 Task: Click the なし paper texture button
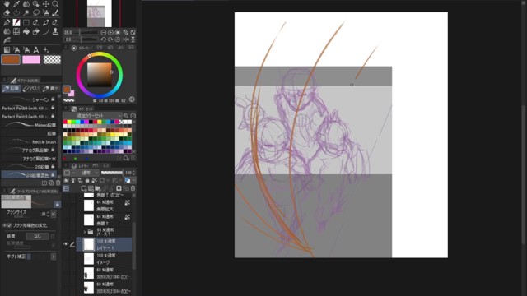[x=37, y=236]
